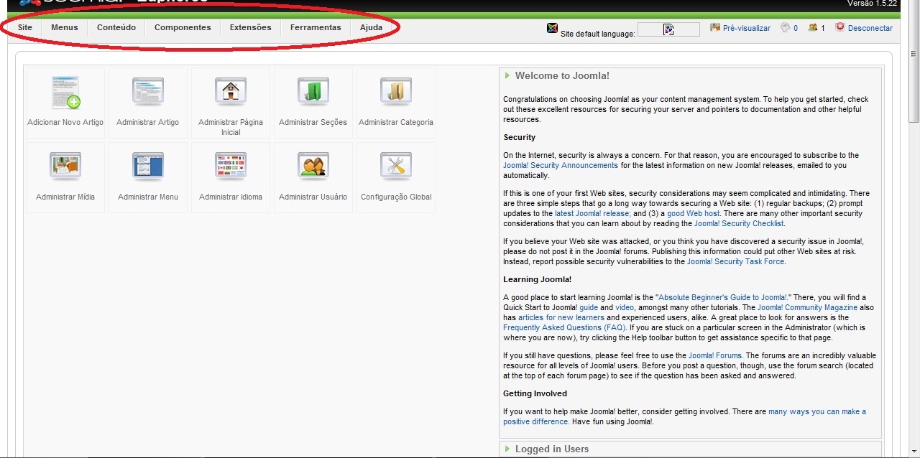Click the Joomla logo icon beside language label

552,28
